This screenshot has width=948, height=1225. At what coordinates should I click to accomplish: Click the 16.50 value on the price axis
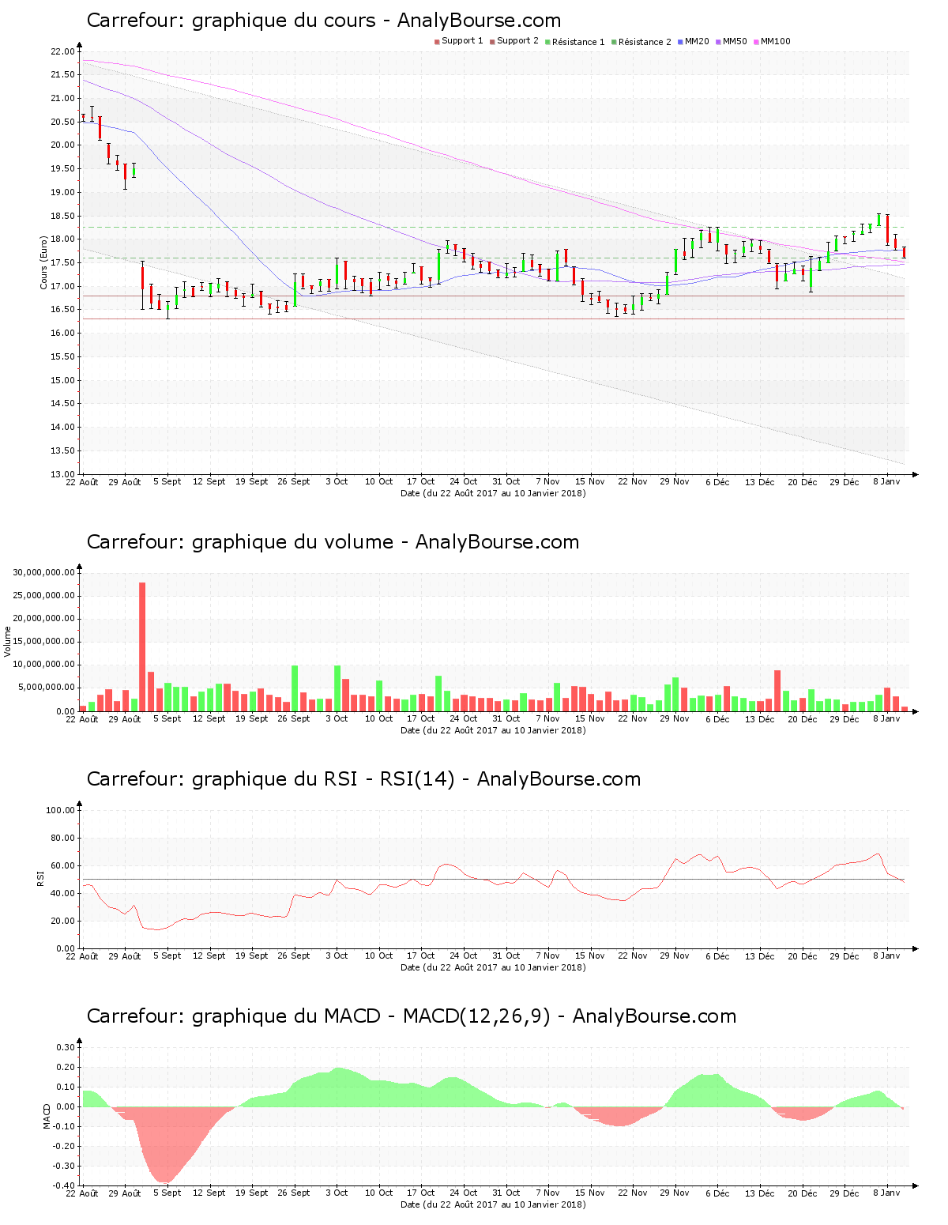point(62,310)
